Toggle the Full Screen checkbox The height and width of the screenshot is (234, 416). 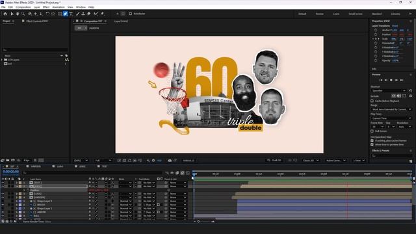[x=372, y=131]
